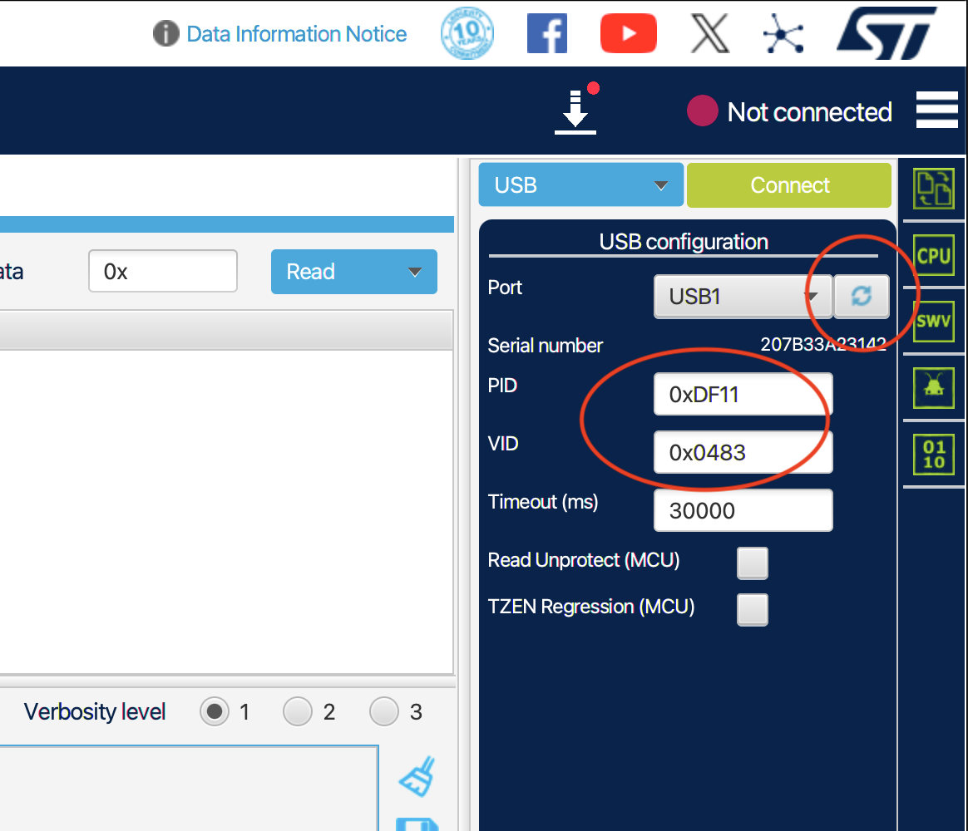
Task: Toggle the TZEN Regression (MCU) checkbox
Action: pyautogui.click(x=753, y=610)
